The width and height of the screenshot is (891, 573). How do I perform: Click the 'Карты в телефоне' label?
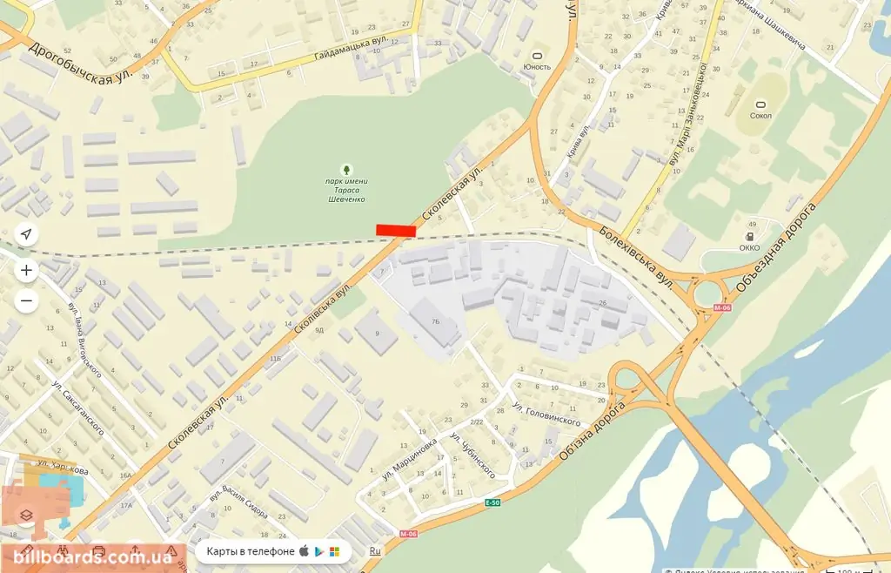coord(251,551)
